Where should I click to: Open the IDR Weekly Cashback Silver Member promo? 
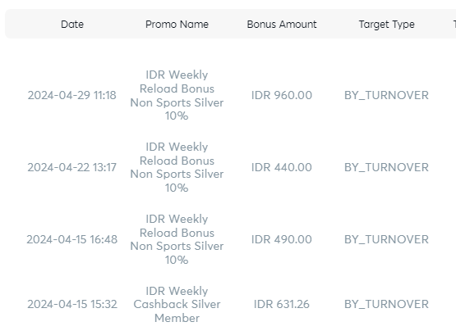177,304
